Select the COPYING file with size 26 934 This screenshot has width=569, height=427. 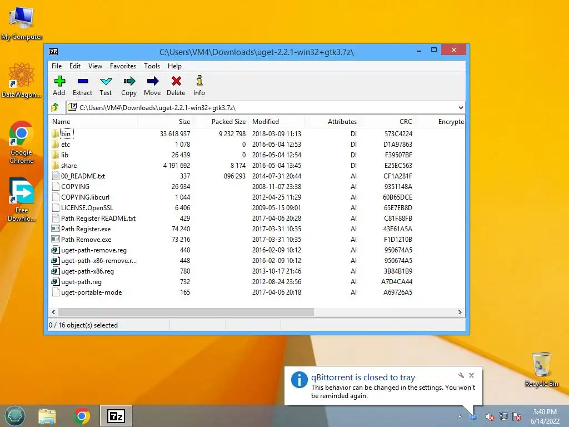pos(75,187)
